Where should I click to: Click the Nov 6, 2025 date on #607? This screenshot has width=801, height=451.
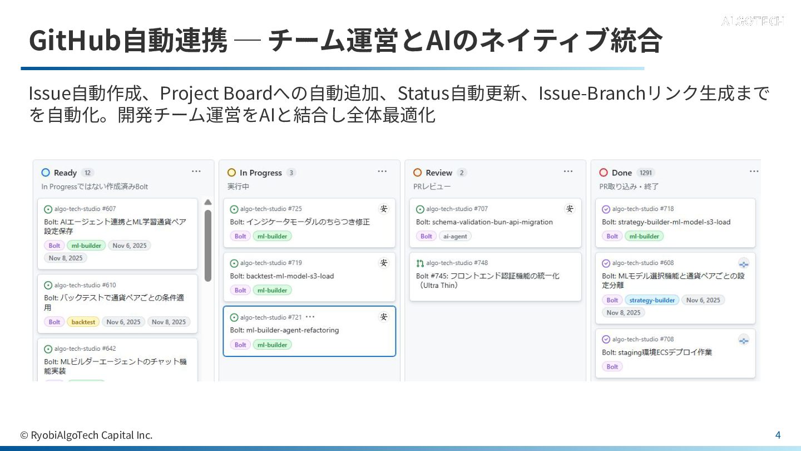tap(130, 246)
